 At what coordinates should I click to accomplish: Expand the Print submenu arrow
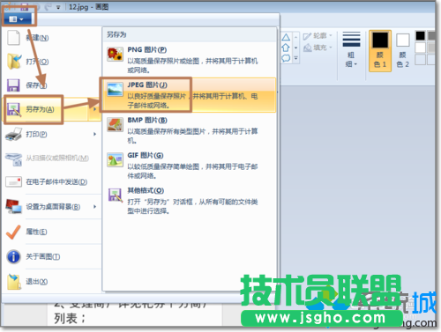[94, 134]
